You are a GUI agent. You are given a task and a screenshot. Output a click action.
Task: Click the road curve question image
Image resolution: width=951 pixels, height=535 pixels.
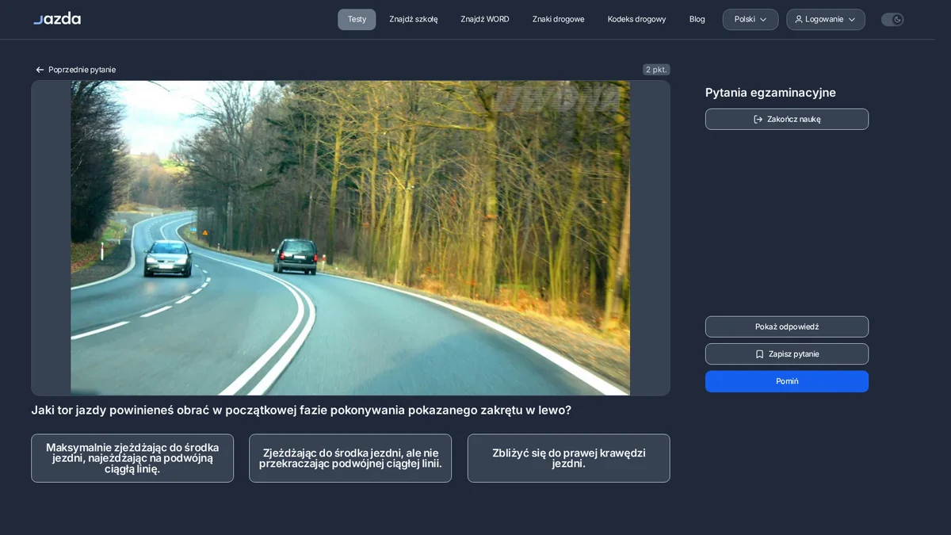350,238
